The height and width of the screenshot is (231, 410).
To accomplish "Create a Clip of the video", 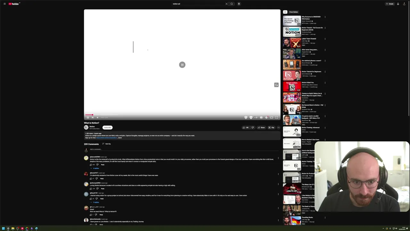I will point(271,127).
